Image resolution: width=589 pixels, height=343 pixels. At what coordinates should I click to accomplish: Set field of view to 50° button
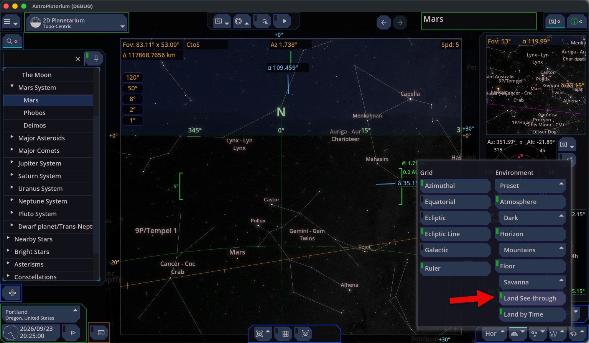coord(133,88)
